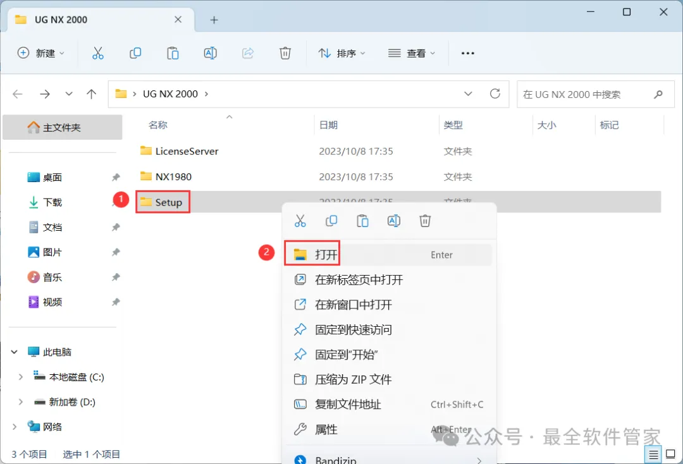Sort by the 标记 column header
Viewport: 683px width, 464px height.
(x=609, y=125)
